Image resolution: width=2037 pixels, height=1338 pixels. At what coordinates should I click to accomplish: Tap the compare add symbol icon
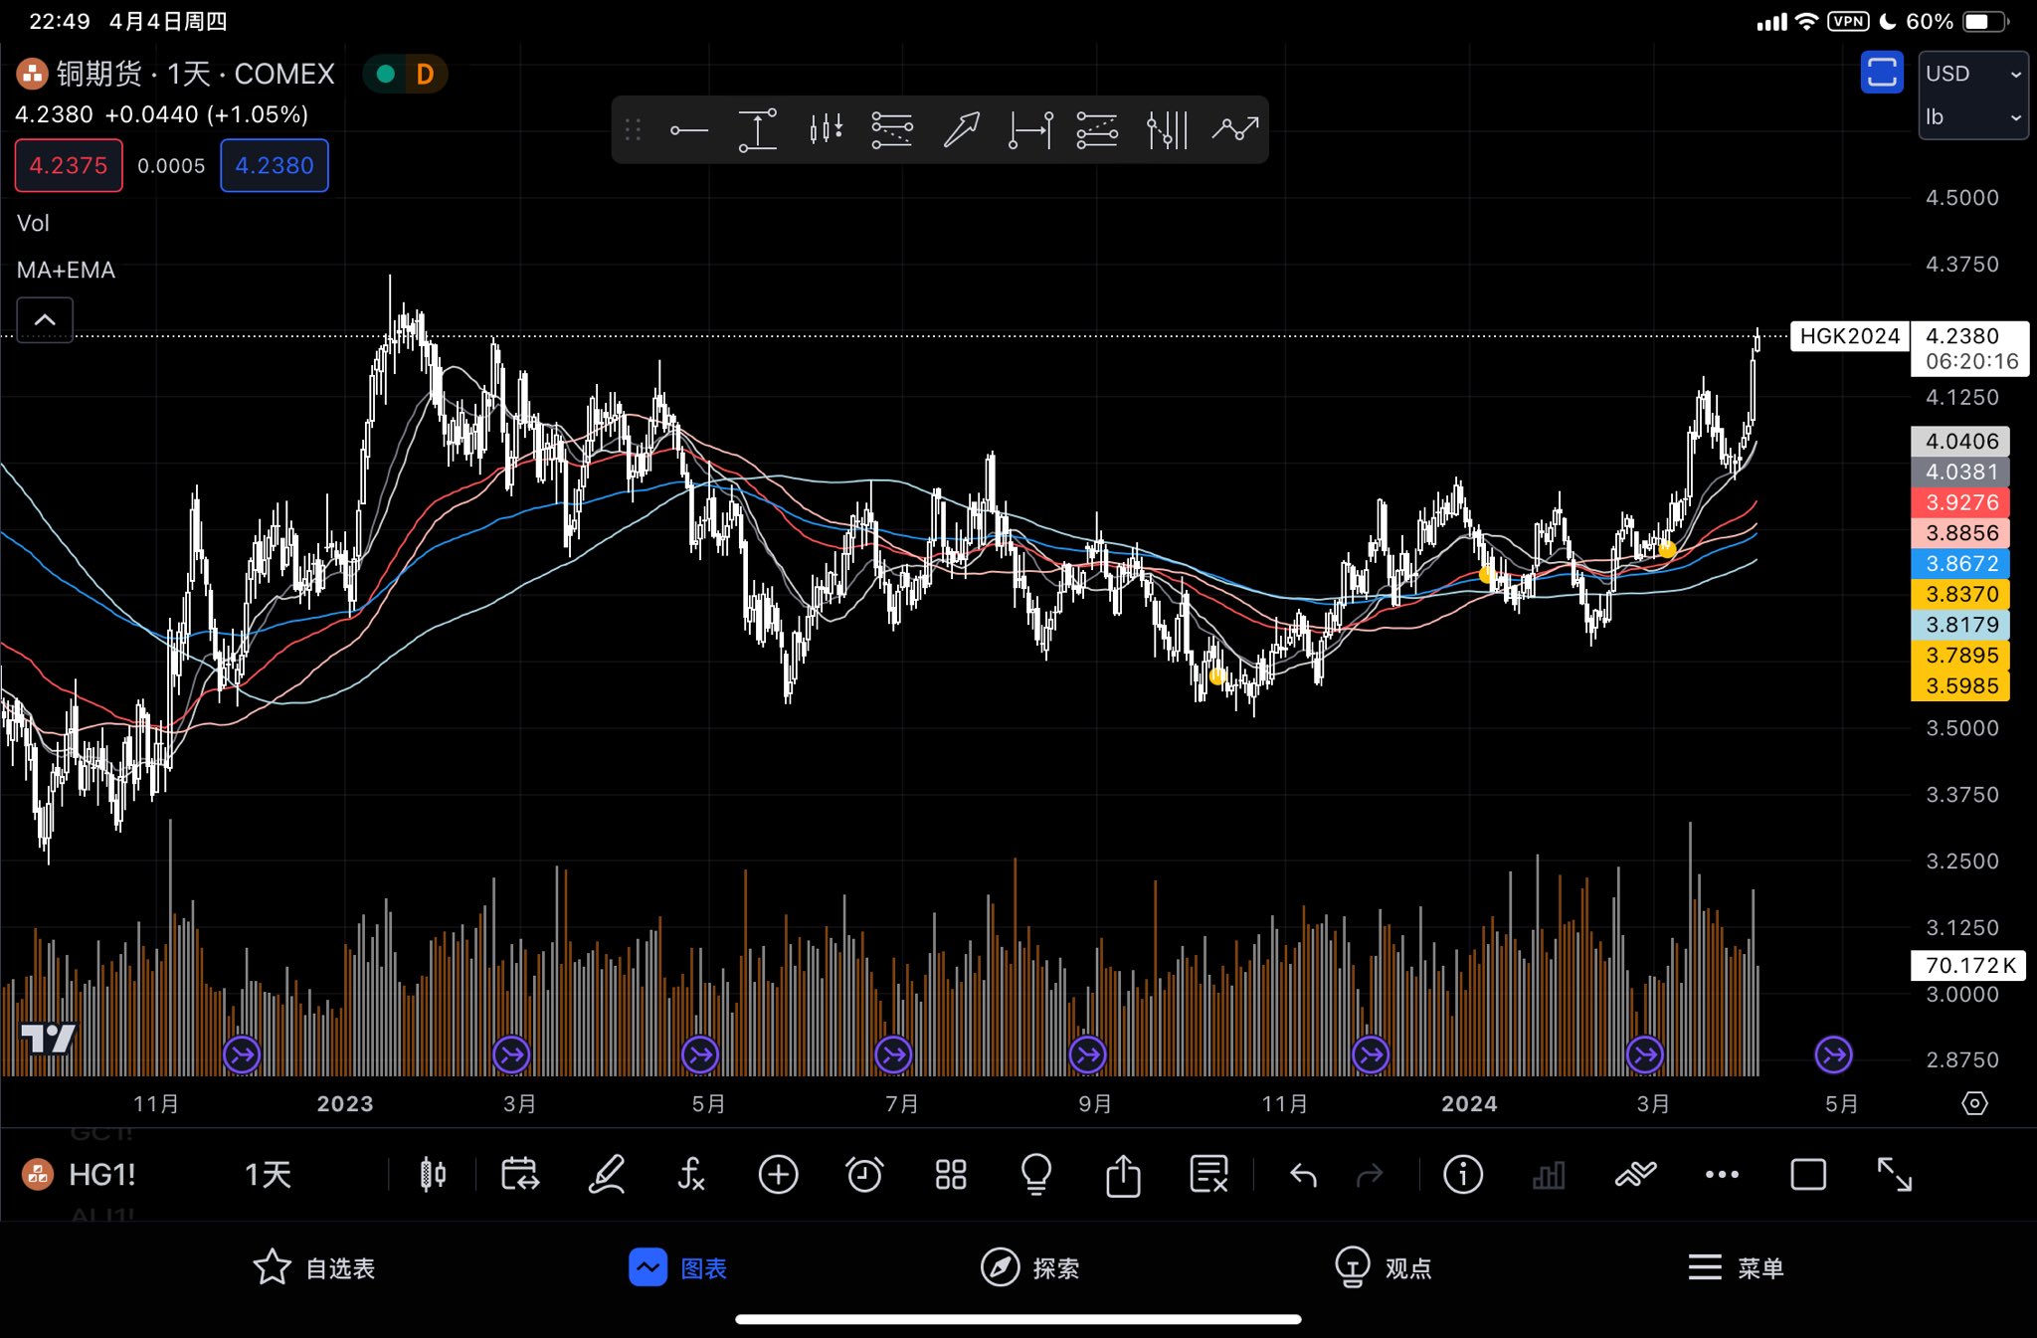click(x=778, y=1175)
